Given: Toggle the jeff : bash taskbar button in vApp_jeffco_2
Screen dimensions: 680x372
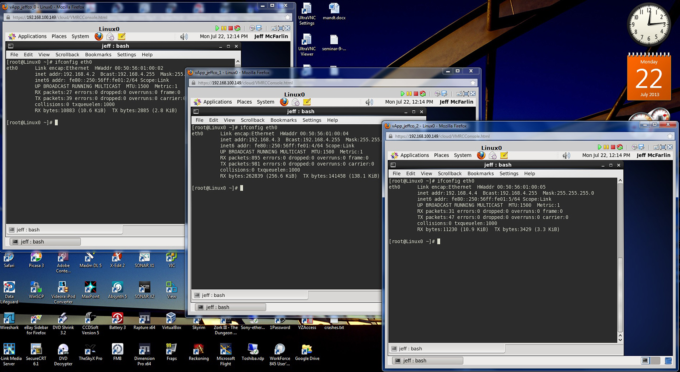Looking at the screenshot, I should (429, 361).
